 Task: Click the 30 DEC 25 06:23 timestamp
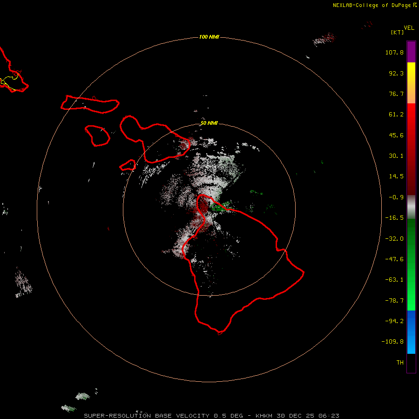pyautogui.click(x=308, y=416)
